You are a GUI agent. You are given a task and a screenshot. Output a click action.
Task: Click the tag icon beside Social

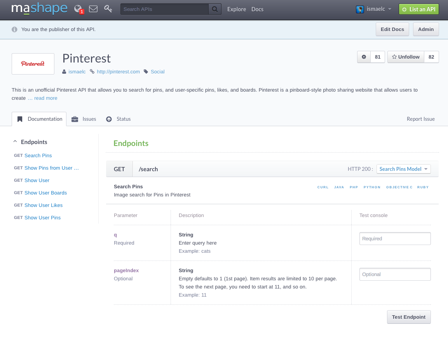(x=146, y=72)
